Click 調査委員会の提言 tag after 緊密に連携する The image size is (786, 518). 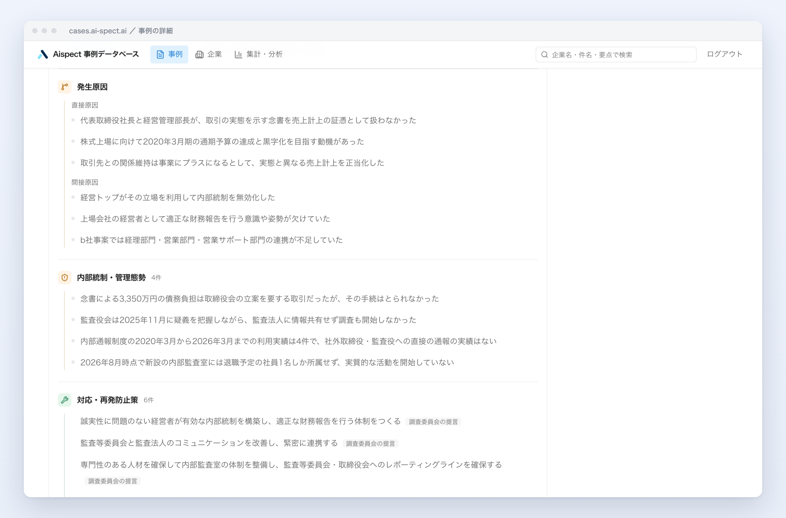point(370,444)
